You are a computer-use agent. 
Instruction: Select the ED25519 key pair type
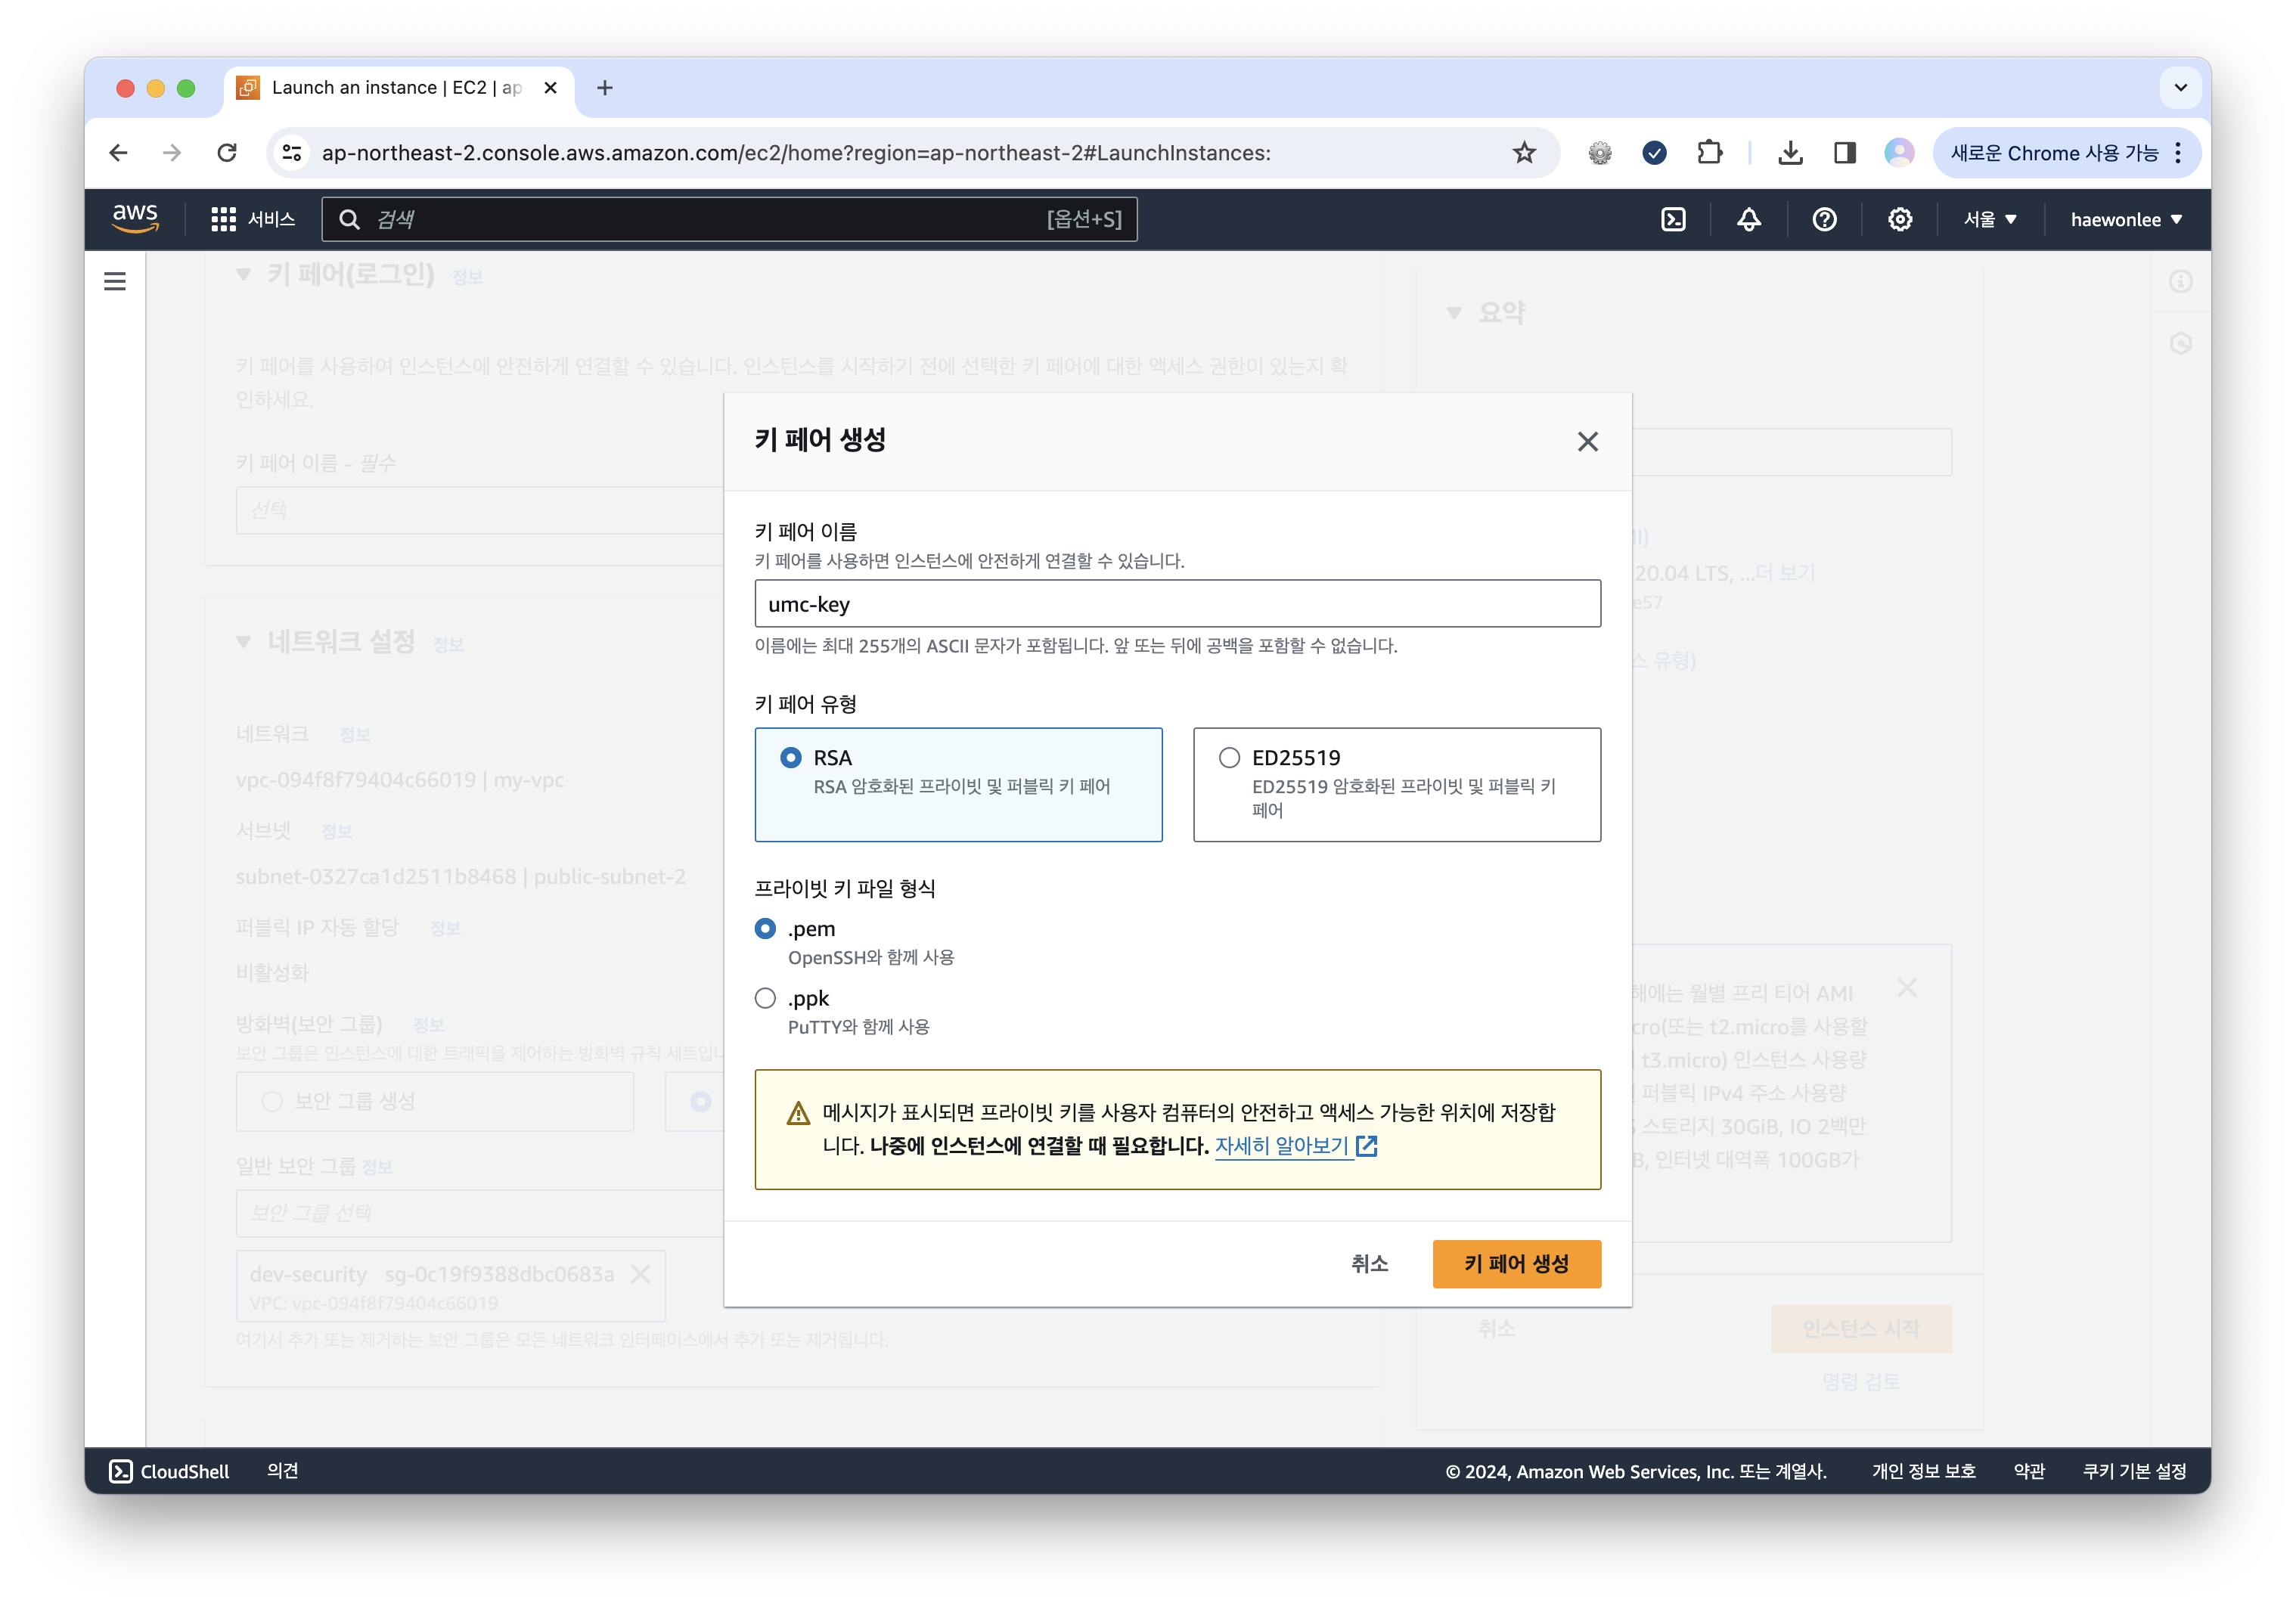1228,757
